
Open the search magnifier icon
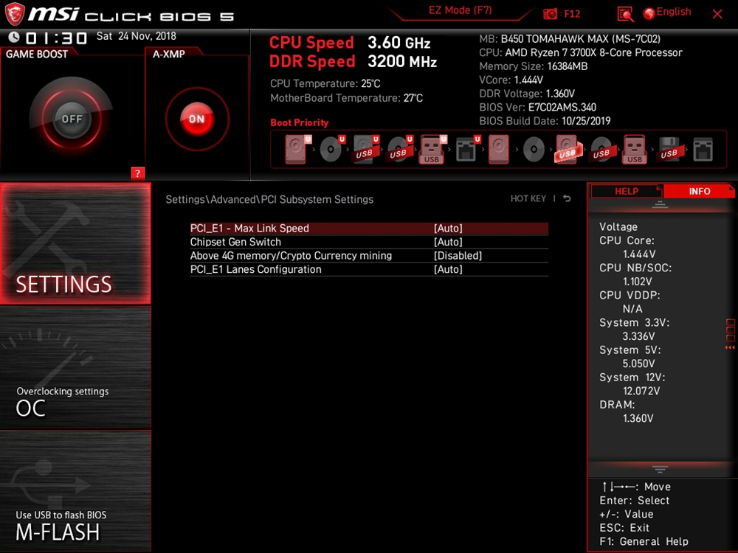pyautogui.click(x=625, y=14)
